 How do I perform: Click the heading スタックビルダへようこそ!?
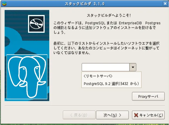point(109,16)
